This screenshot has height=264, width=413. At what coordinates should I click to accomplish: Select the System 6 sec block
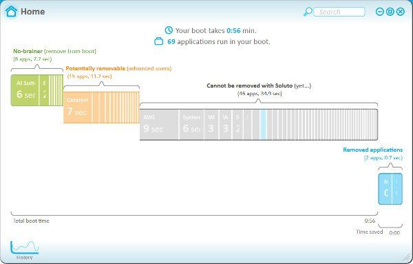pos(191,125)
